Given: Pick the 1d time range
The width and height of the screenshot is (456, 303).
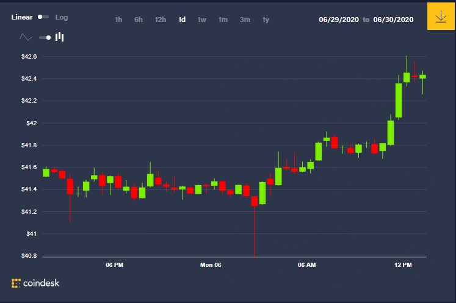Looking at the screenshot, I should coord(182,20).
